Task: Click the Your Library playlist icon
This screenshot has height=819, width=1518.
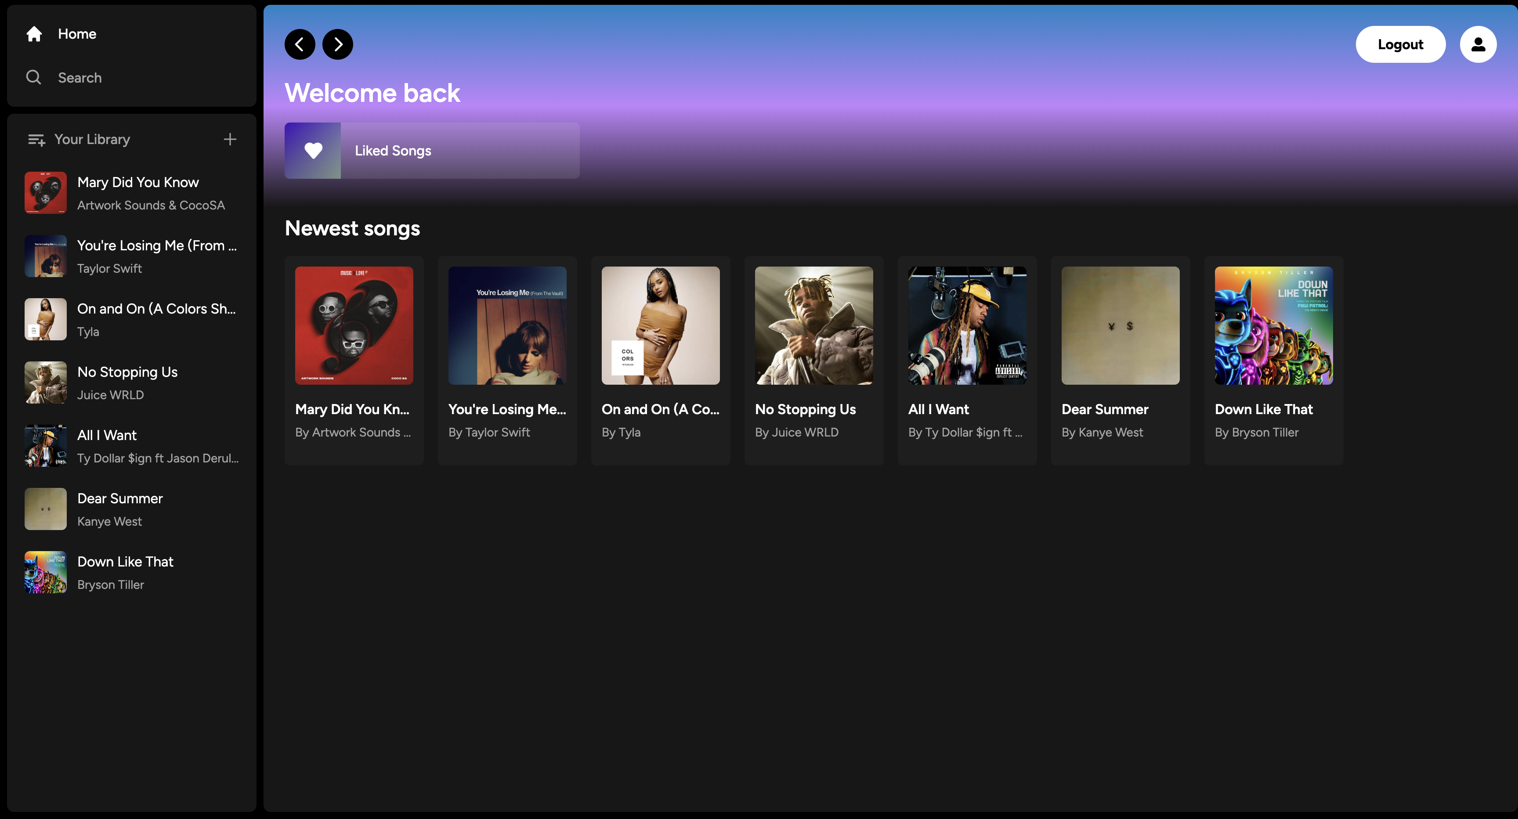Action: point(36,140)
